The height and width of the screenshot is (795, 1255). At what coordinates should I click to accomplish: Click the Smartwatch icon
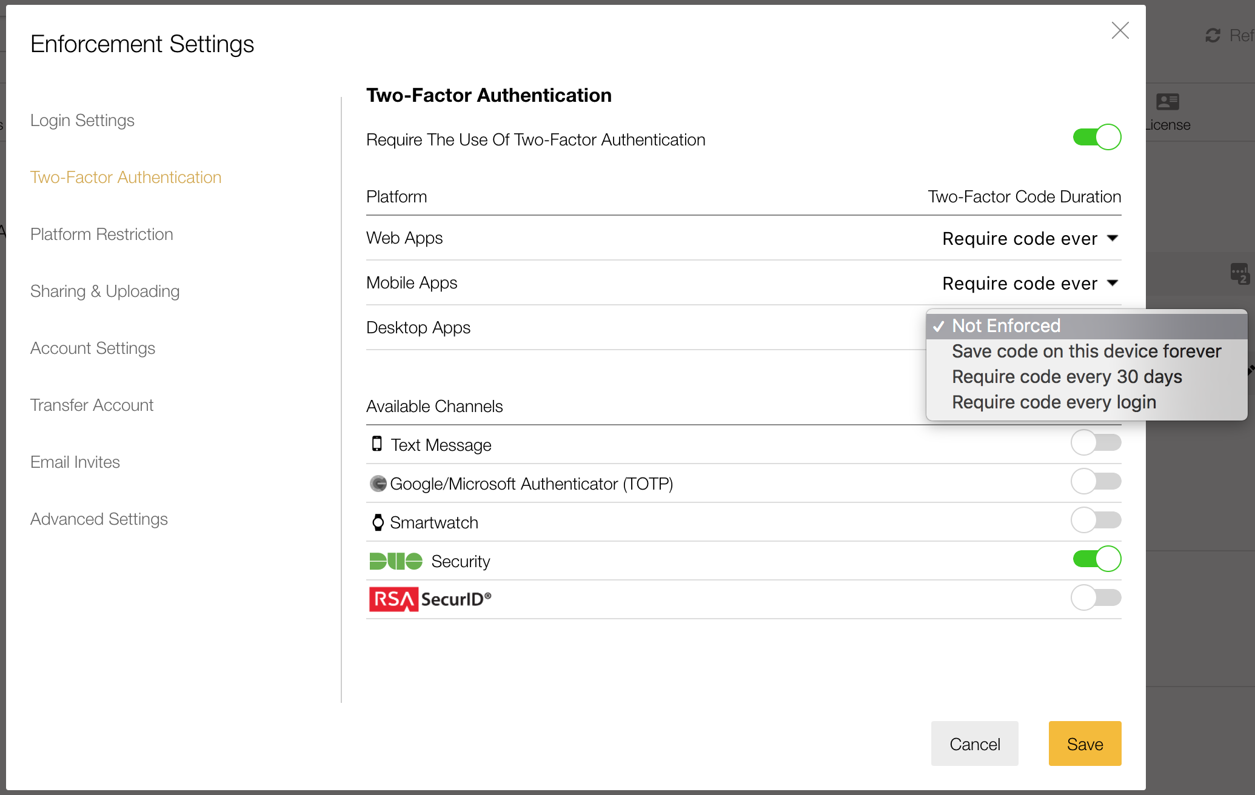377,521
